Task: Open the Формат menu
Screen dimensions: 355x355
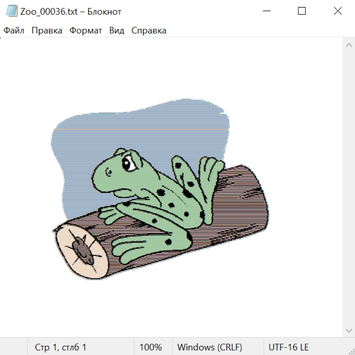Action: tap(86, 31)
